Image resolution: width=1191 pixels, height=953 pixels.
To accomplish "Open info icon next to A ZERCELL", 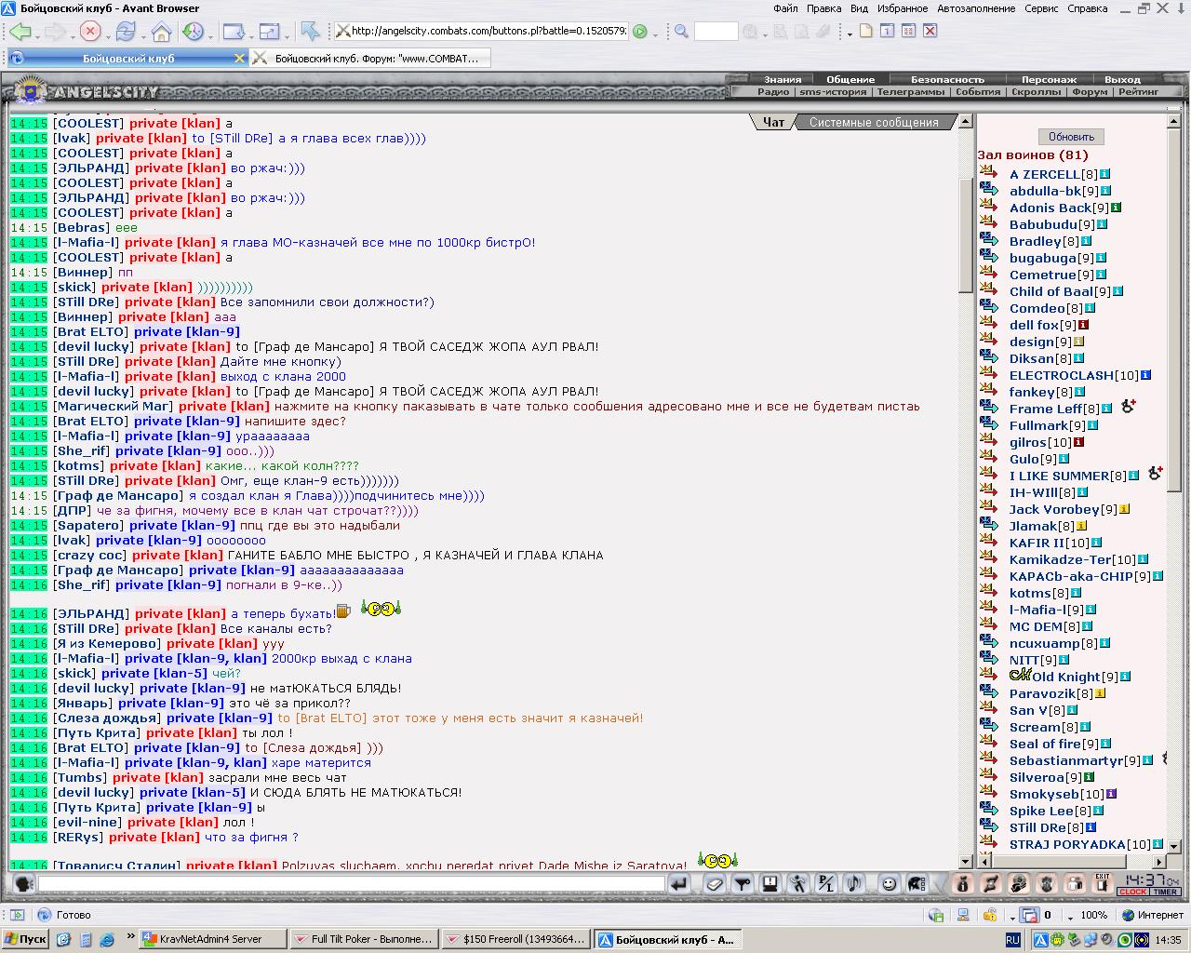I will 1105,174.
